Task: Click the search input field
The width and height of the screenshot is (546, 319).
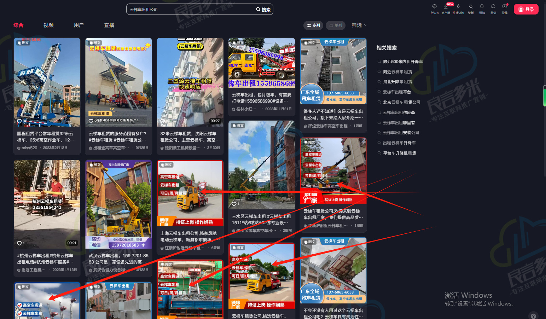Action: pyautogui.click(x=191, y=10)
